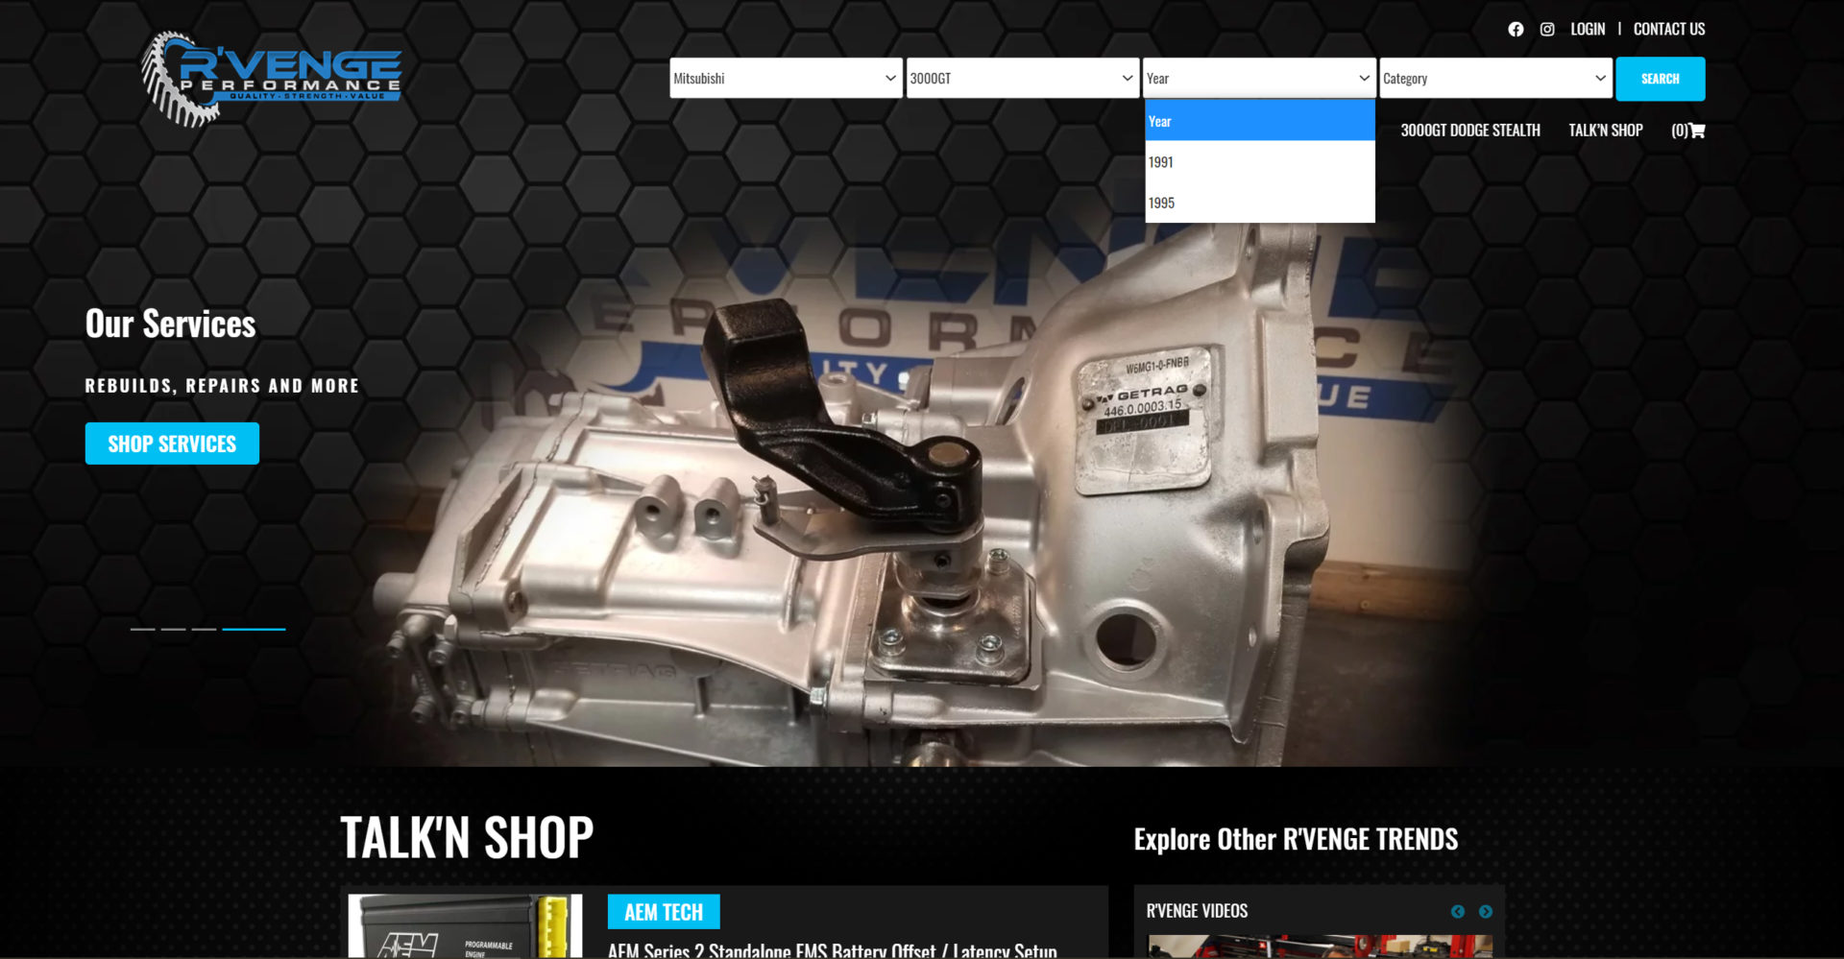Open the Instagram icon link
This screenshot has height=959, width=1844.
pyautogui.click(x=1547, y=30)
